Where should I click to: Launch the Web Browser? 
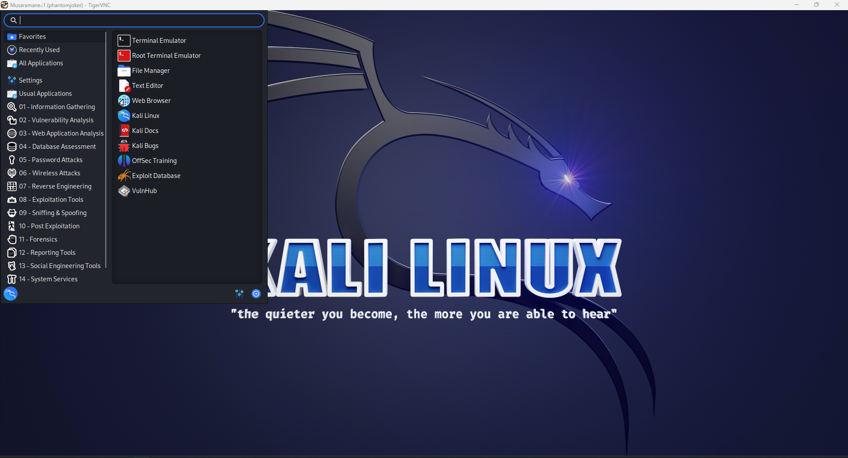tap(151, 100)
